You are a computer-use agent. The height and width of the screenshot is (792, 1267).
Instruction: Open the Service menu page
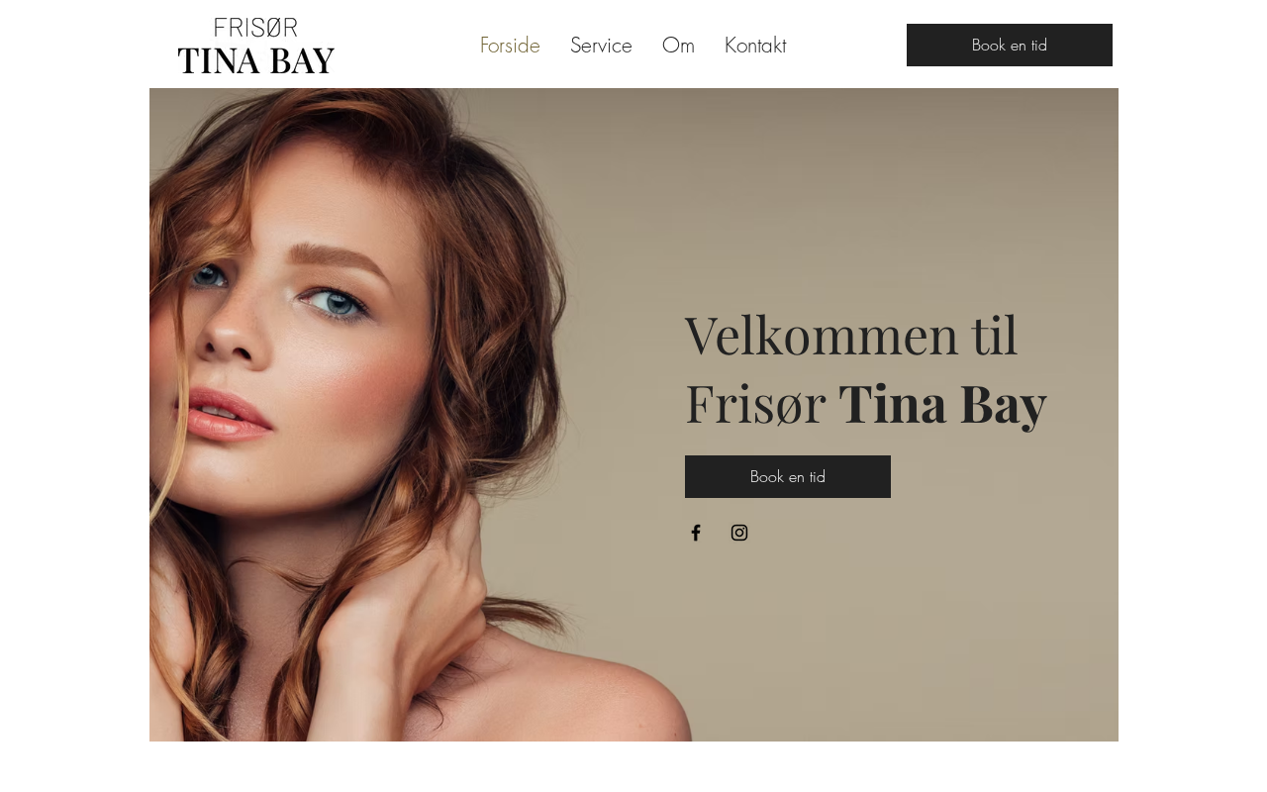(x=601, y=46)
